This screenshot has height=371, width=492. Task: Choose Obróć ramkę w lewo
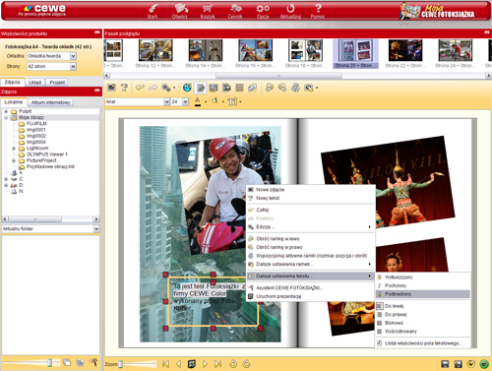[x=311, y=239]
